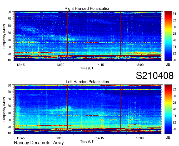Click "34" value on Right Handed colorbar
This screenshot has height=146, width=179.
pos(174,14)
